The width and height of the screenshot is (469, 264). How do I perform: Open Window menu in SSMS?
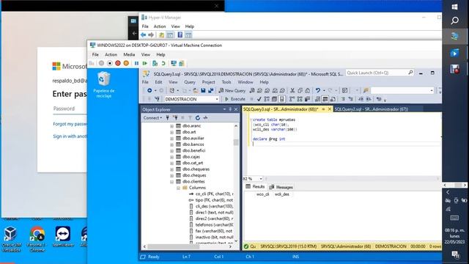pos(245,82)
